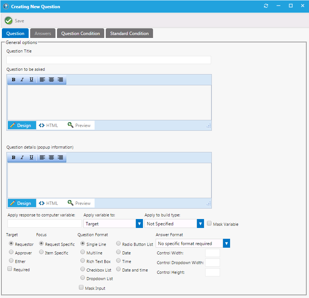Check the Required checkbox under Target
Viewport: 309px width, 298px height.
tap(9, 269)
